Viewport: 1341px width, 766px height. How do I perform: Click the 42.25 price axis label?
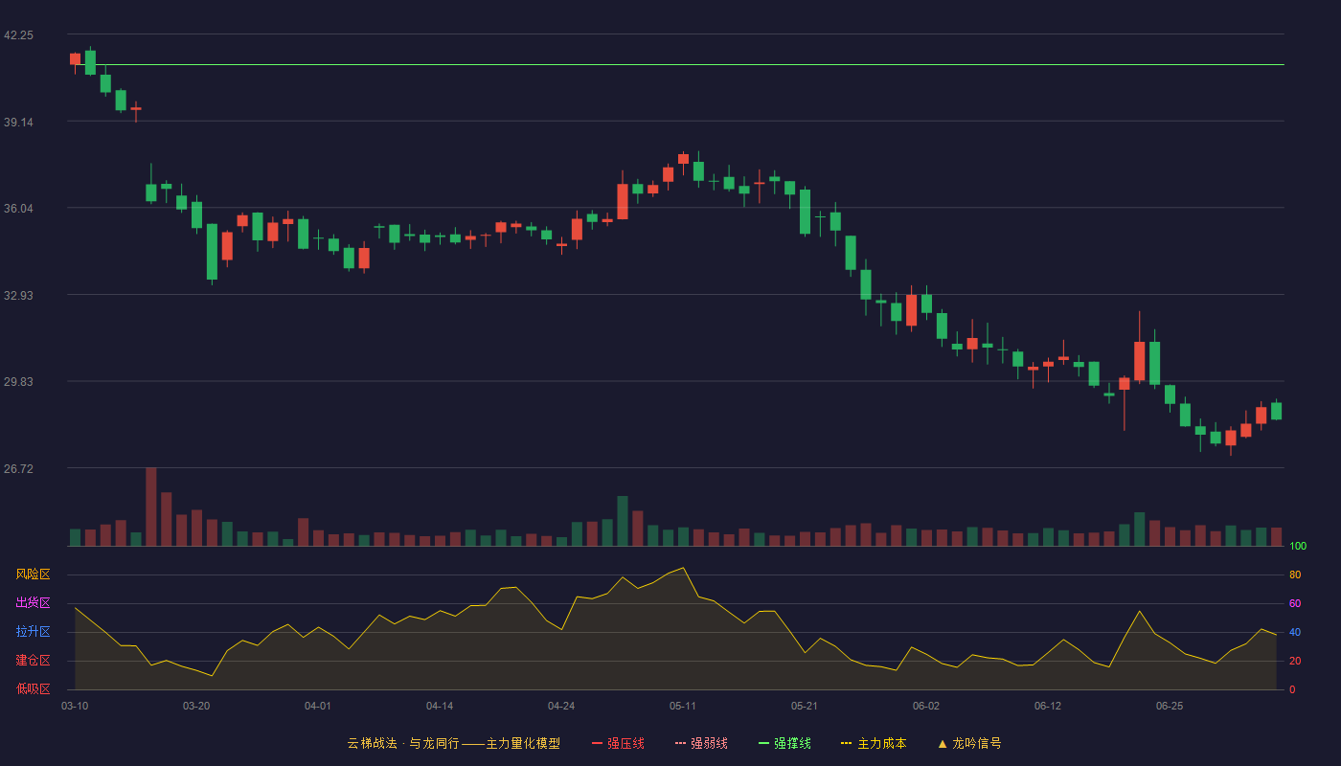pyautogui.click(x=18, y=35)
